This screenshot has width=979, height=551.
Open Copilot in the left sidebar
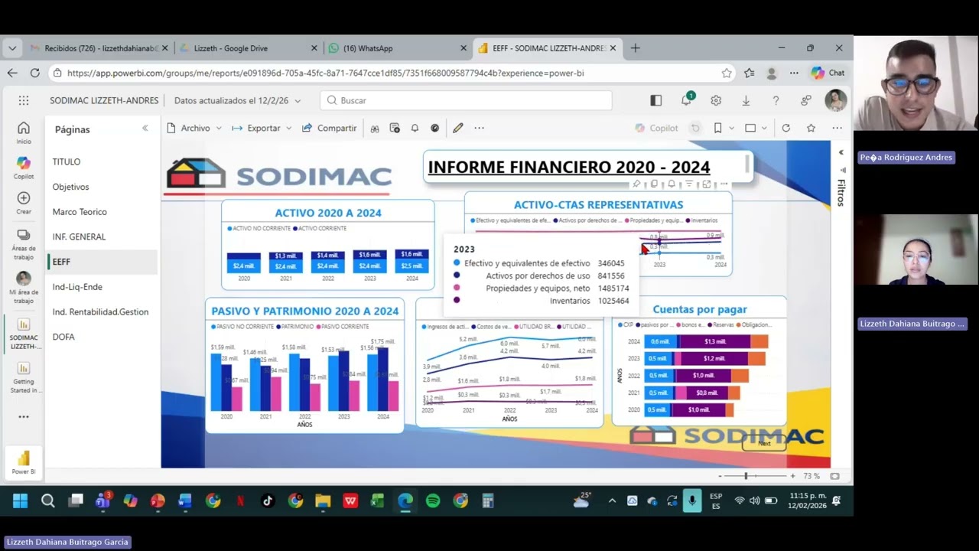pyautogui.click(x=24, y=168)
